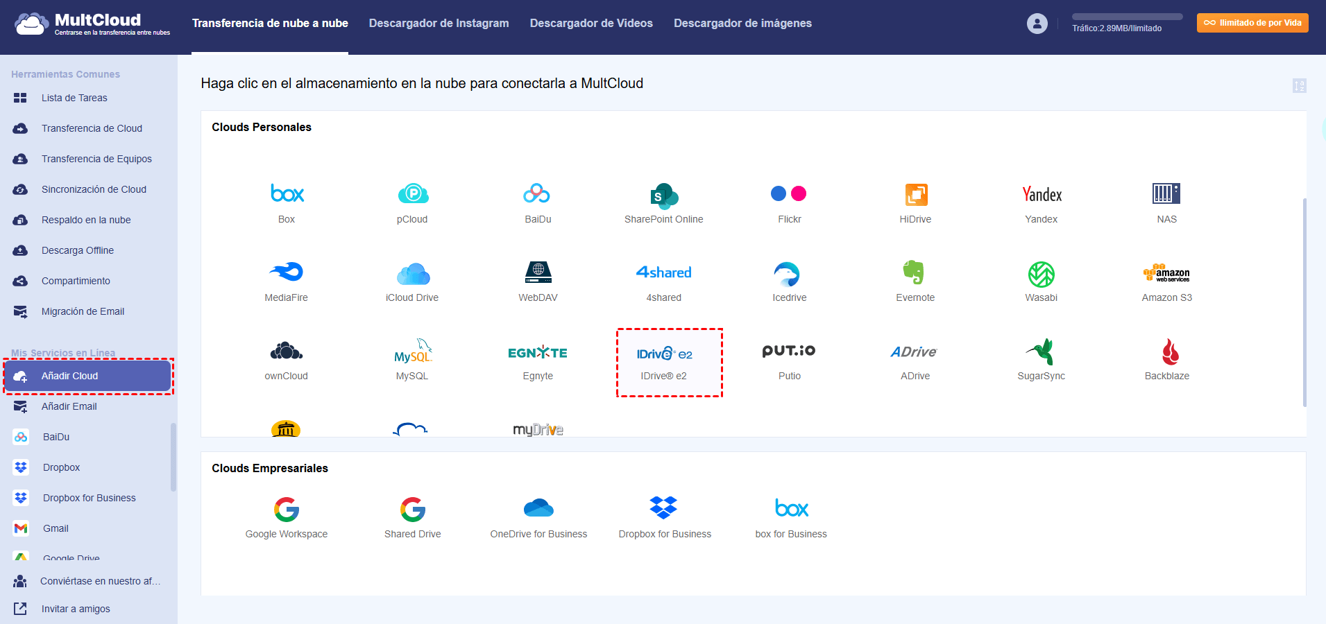Click the personal clouds panel scrollbar
The width and height of the screenshot is (1326, 624).
pos(1304,302)
